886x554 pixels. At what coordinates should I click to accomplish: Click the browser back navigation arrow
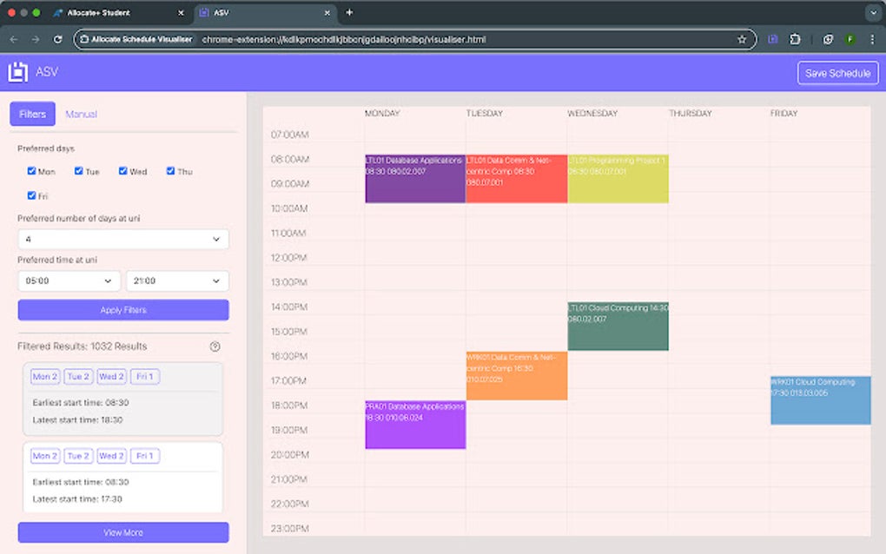(x=14, y=39)
